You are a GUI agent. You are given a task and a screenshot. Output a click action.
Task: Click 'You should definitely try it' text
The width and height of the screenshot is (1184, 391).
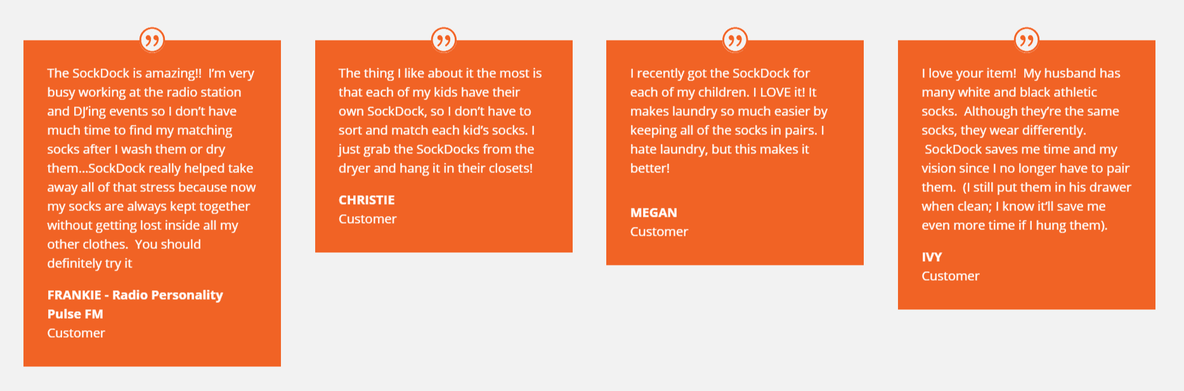(x=124, y=254)
